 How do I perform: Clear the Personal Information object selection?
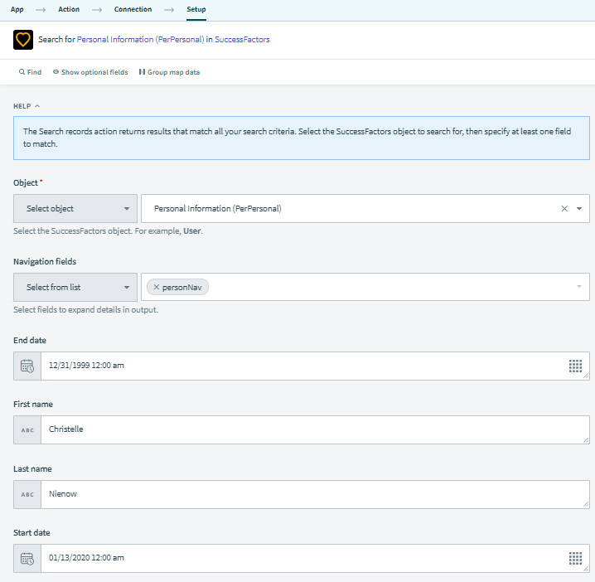tap(564, 209)
